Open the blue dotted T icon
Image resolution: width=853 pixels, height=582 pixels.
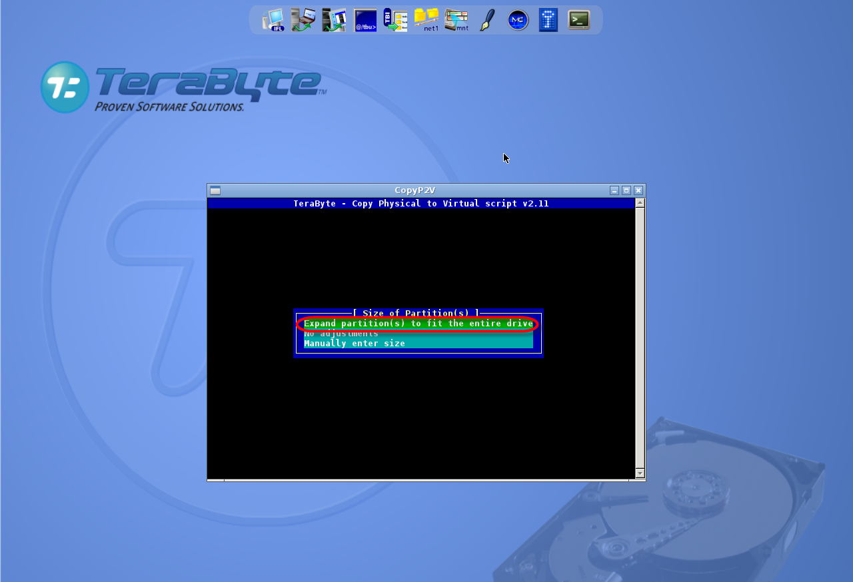click(548, 20)
